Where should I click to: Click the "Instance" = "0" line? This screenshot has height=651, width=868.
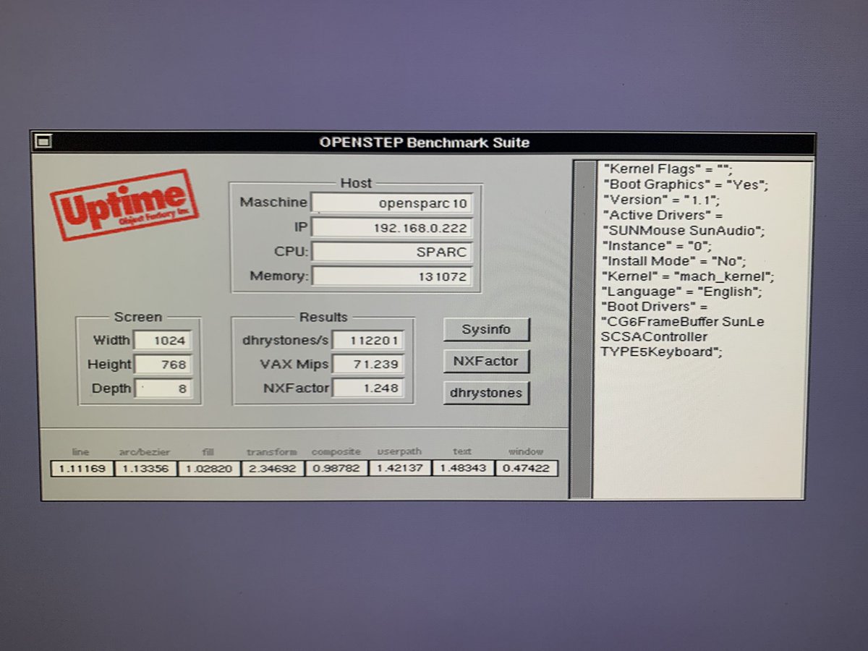pos(656,246)
